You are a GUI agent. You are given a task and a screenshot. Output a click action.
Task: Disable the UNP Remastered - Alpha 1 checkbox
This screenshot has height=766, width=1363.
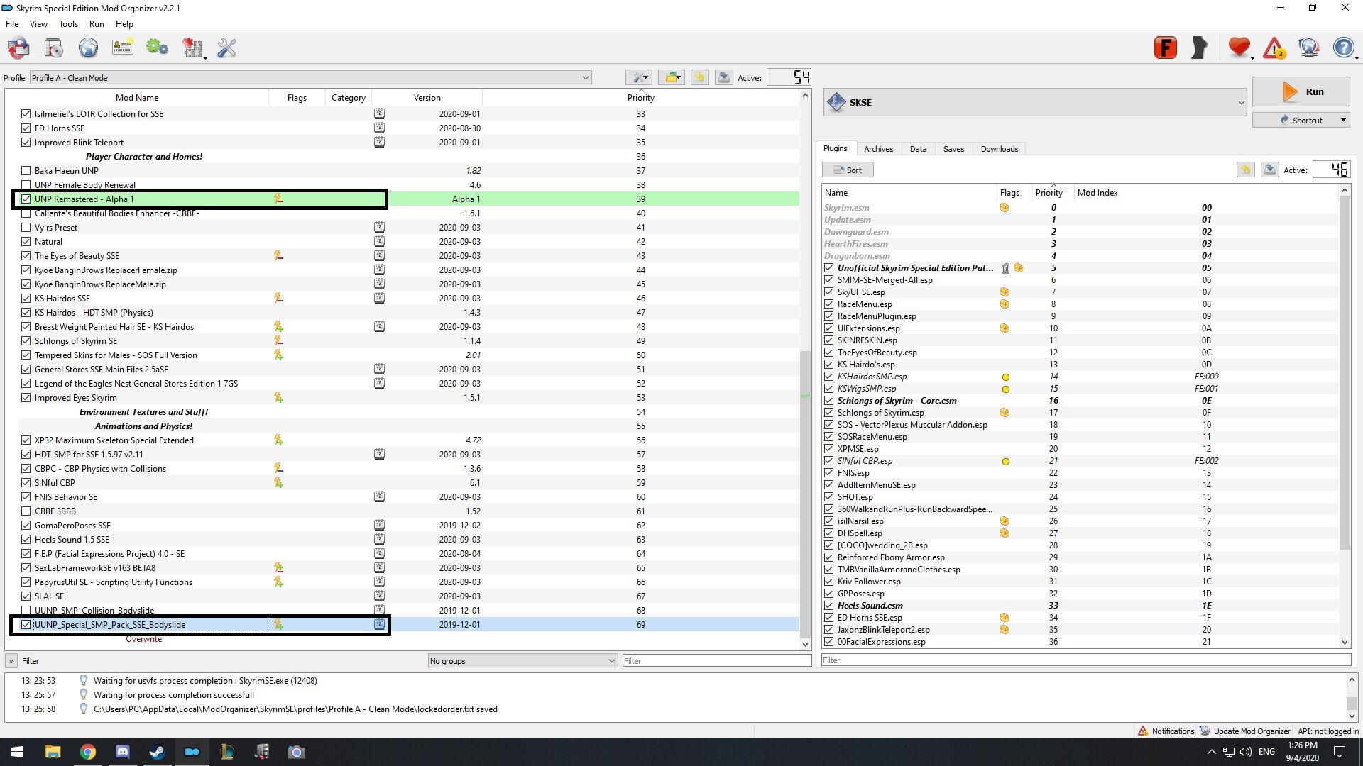[x=26, y=199]
